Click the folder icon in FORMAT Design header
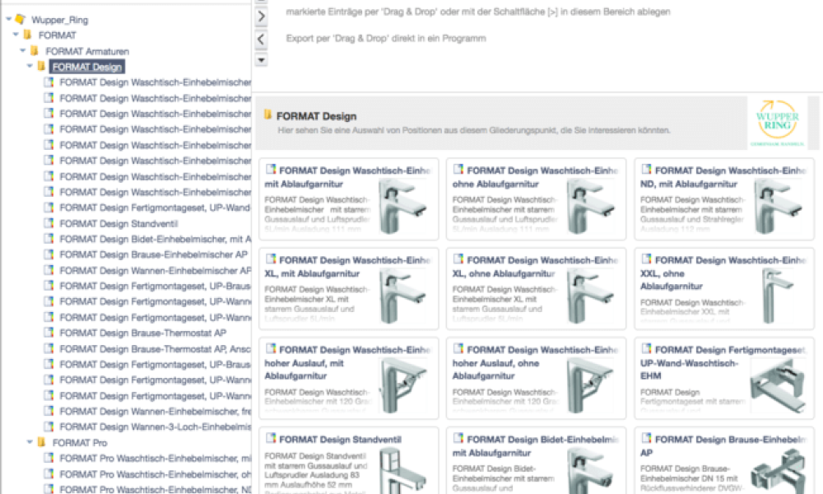This screenshot has width=823, height=494. (x=267, y=114)
